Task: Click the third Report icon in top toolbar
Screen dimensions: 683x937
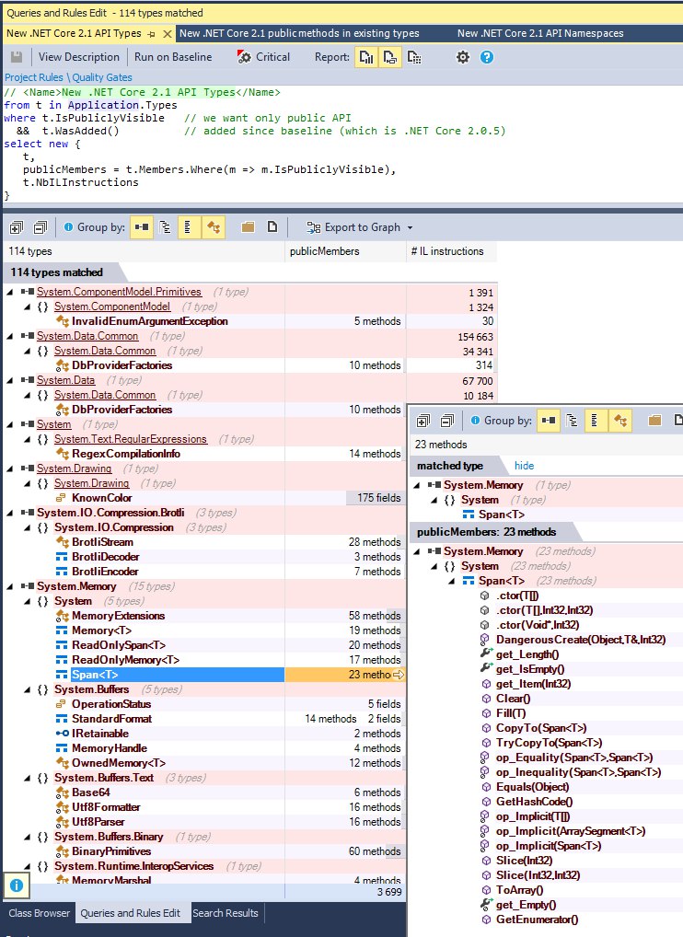Action: (x=414, y=57)
